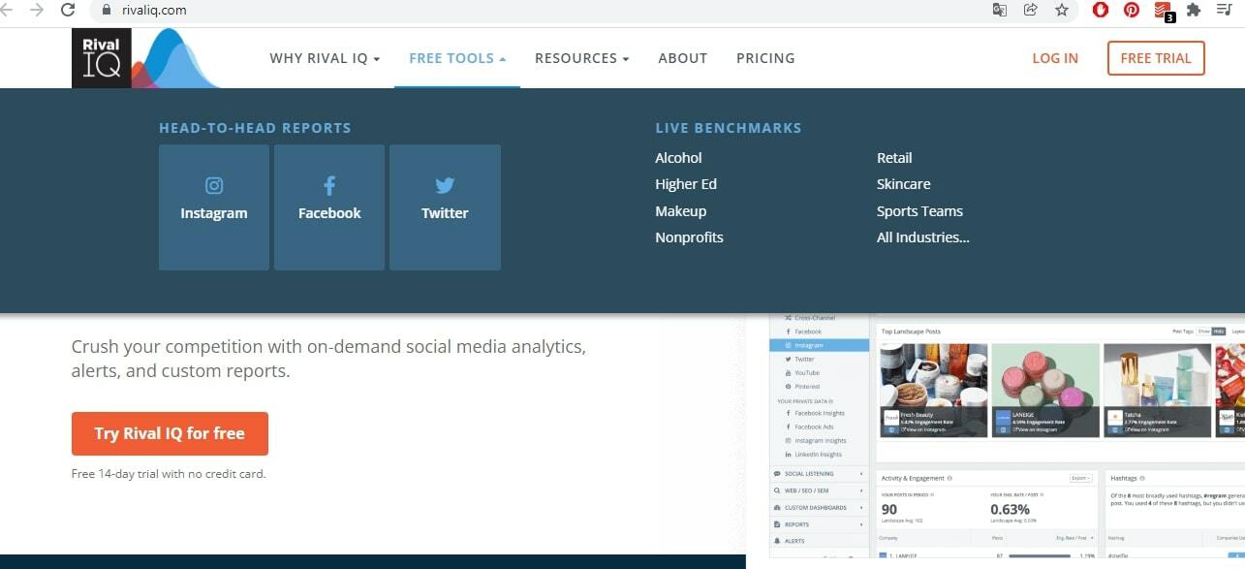Click the LOG IN link
The image size is (1245, 569).
coord(1055,58)
